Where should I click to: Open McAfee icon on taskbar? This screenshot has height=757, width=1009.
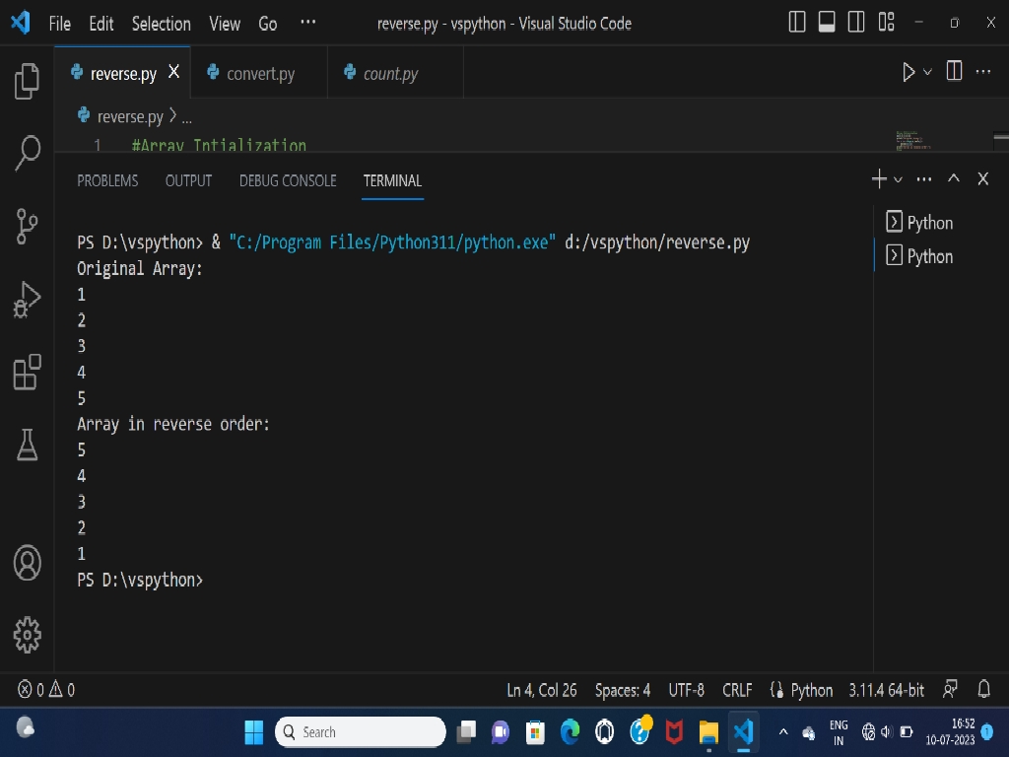tap(674, 732)
